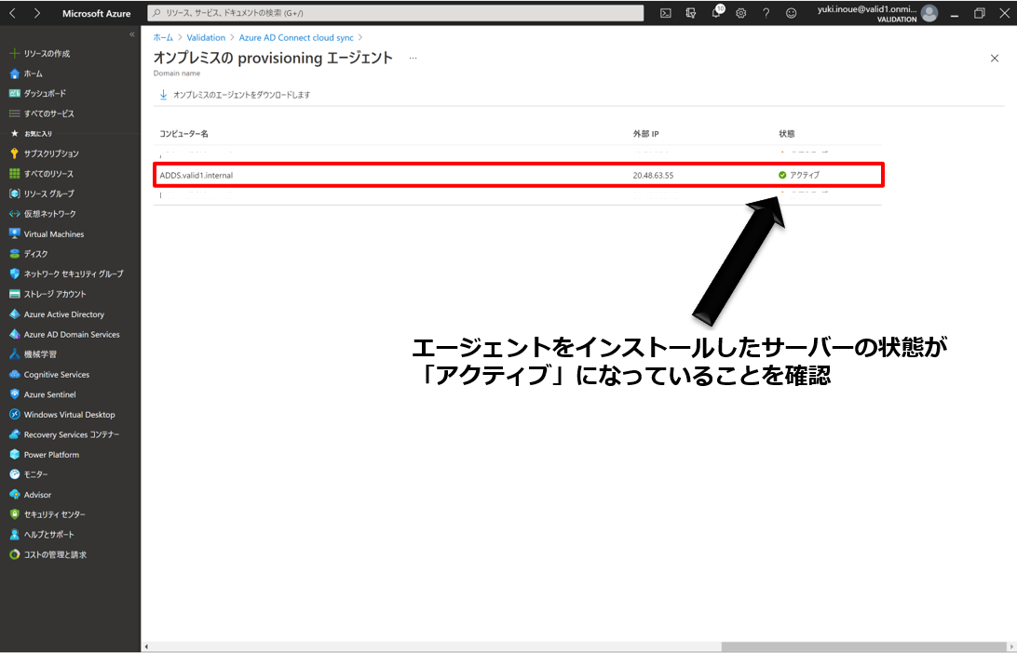
Task: Open the help question mark
Action: (x=766, y=13)
